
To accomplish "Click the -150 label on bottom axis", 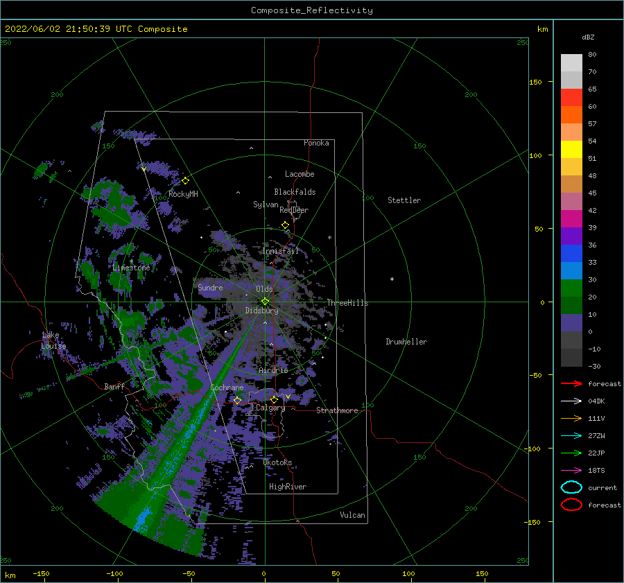I will point(41,574).
